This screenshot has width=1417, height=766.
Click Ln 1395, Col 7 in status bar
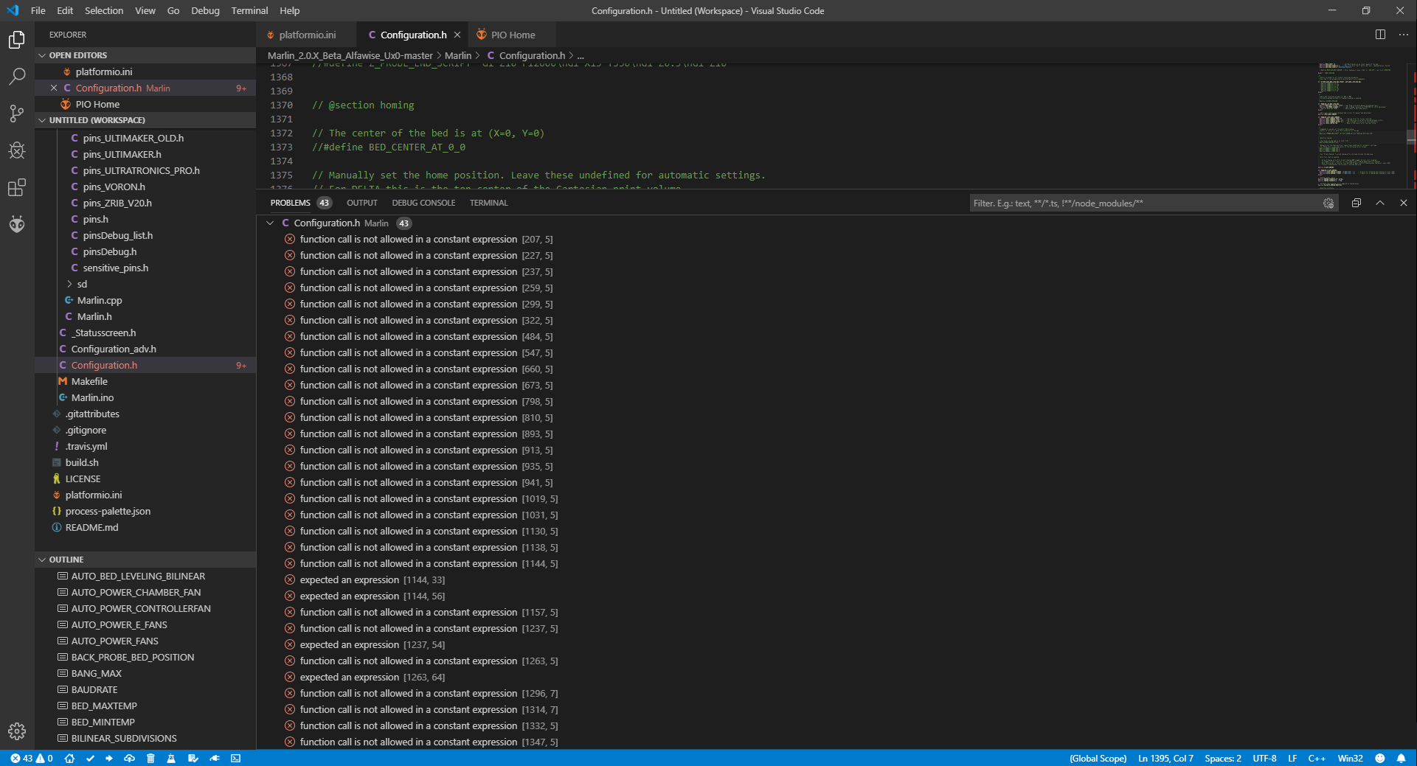(x=1165, y=759)
